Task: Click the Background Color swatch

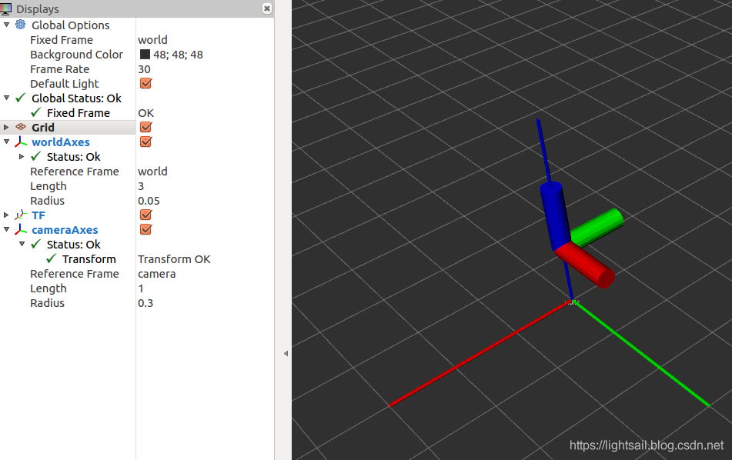Action: [145, 54]
